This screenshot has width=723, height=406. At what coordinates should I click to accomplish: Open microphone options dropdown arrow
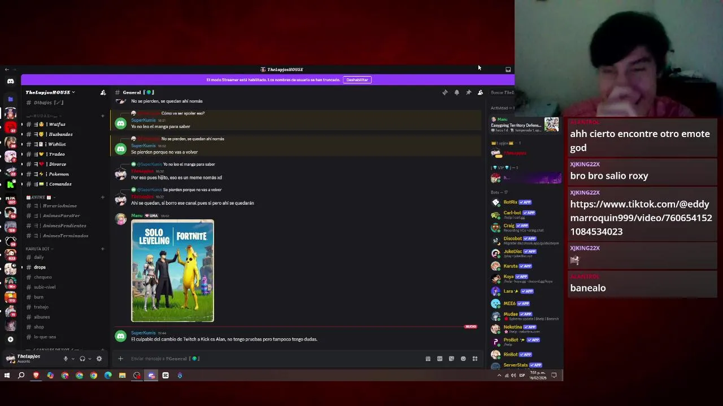pyautogui.click(x=73, y=359)
